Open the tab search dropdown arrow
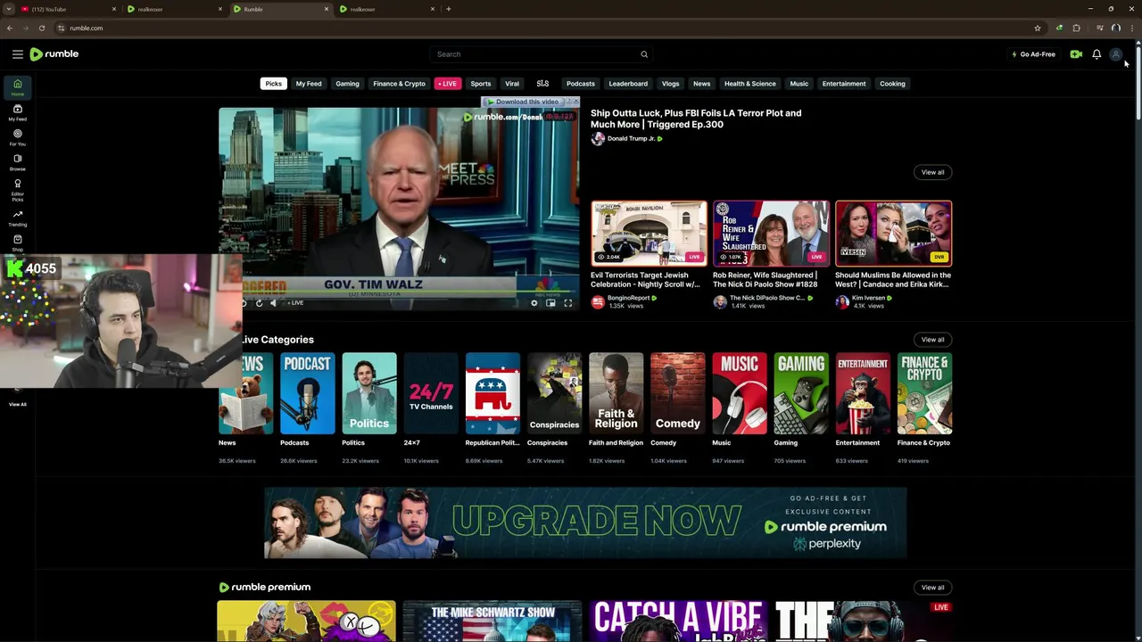 pyautogui.click(x=9, y=9)
